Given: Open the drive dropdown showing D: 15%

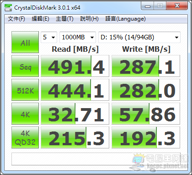Looking at the screenshot, I should click(139, 37).
